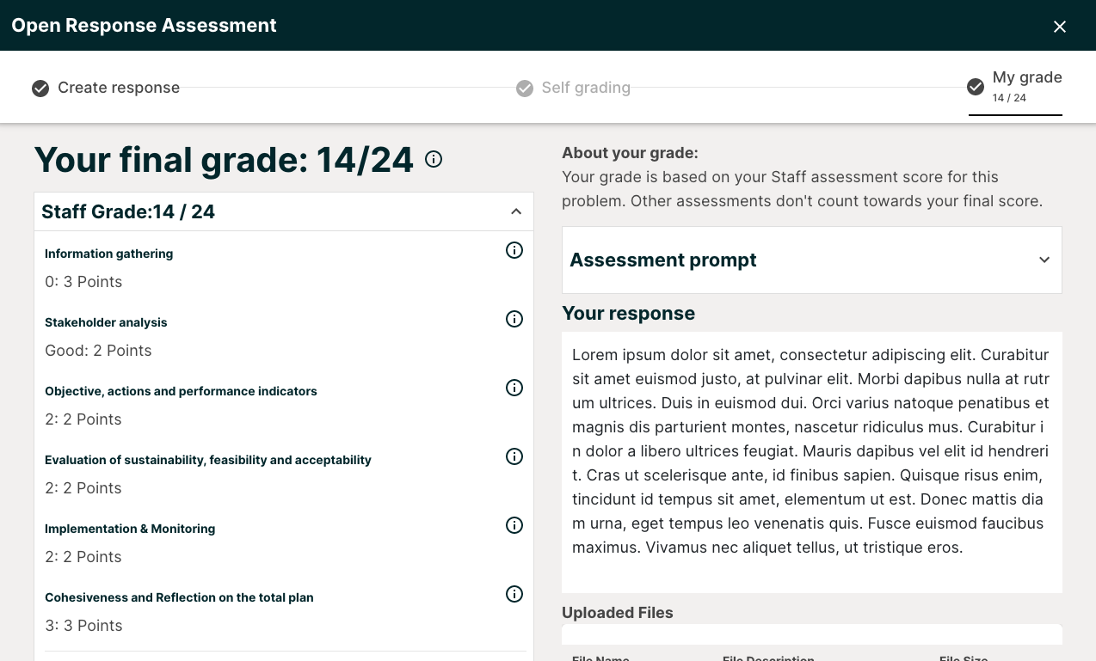Close the Open Response Assessment dialog
The image size is (1096, 661).
(x=1059, y=26)
